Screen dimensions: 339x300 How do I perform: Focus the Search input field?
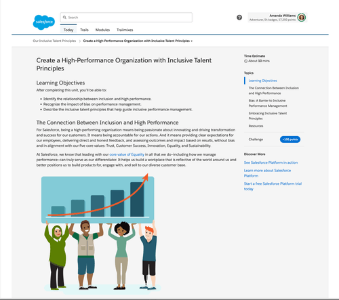click(126, 18)
